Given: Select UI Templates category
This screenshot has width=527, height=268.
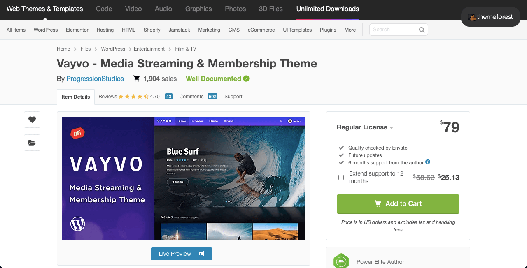Looking at the screenshot, I should click(x=297, y=30).
